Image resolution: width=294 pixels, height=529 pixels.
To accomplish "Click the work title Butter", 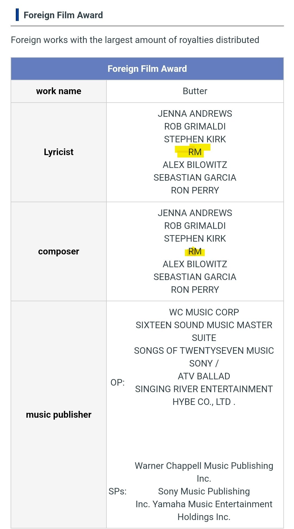I will point(195,91).
